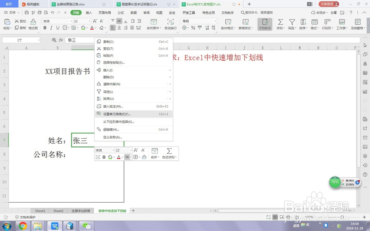Click the Merge (合并) icon on mini toolbar
Screen dimensions: 370x231
coord(155,153)
